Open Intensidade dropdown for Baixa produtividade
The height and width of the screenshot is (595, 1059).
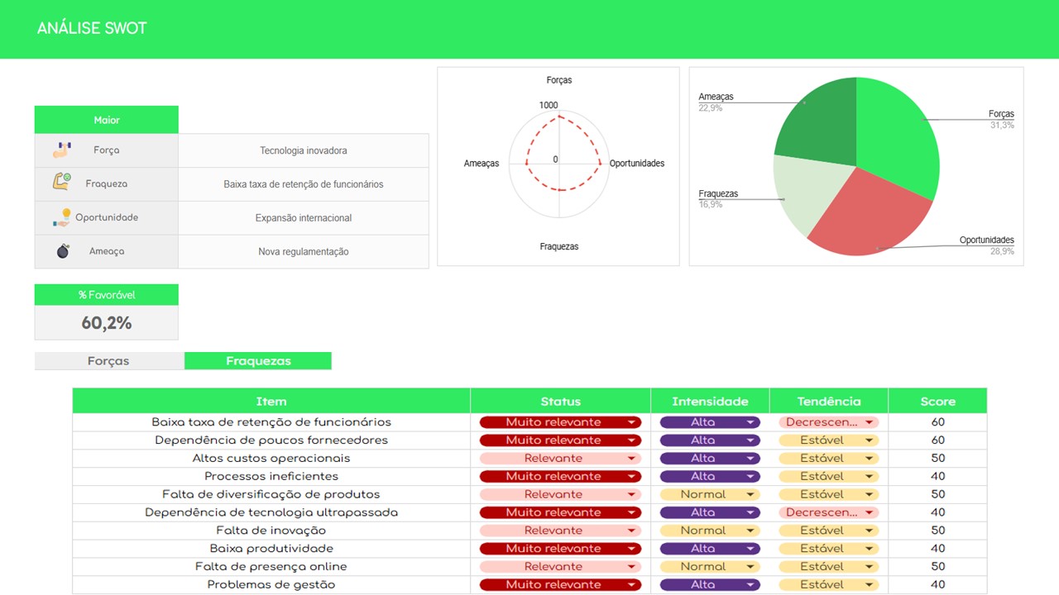click(710, 549)
